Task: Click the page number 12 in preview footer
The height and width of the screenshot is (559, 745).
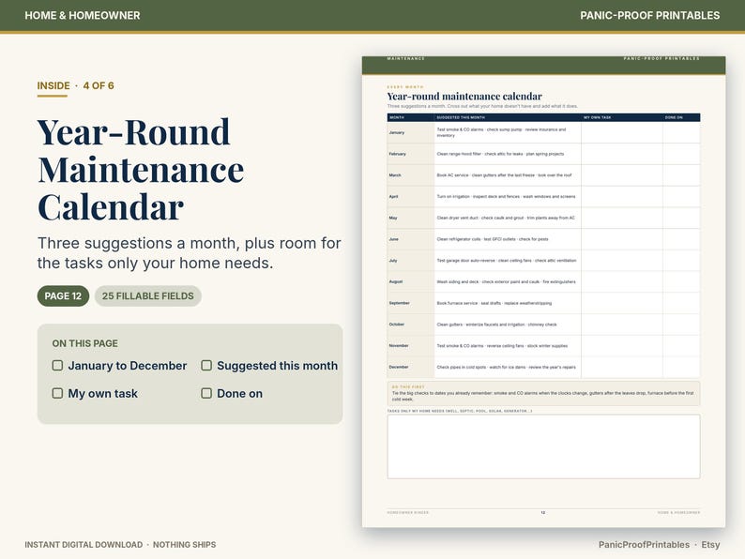Action: 543,513
